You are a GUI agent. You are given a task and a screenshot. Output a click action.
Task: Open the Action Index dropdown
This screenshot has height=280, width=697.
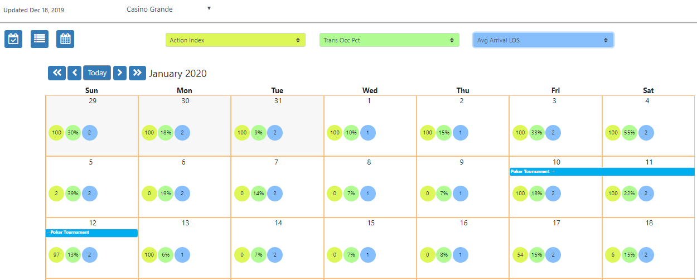[235, 40]
